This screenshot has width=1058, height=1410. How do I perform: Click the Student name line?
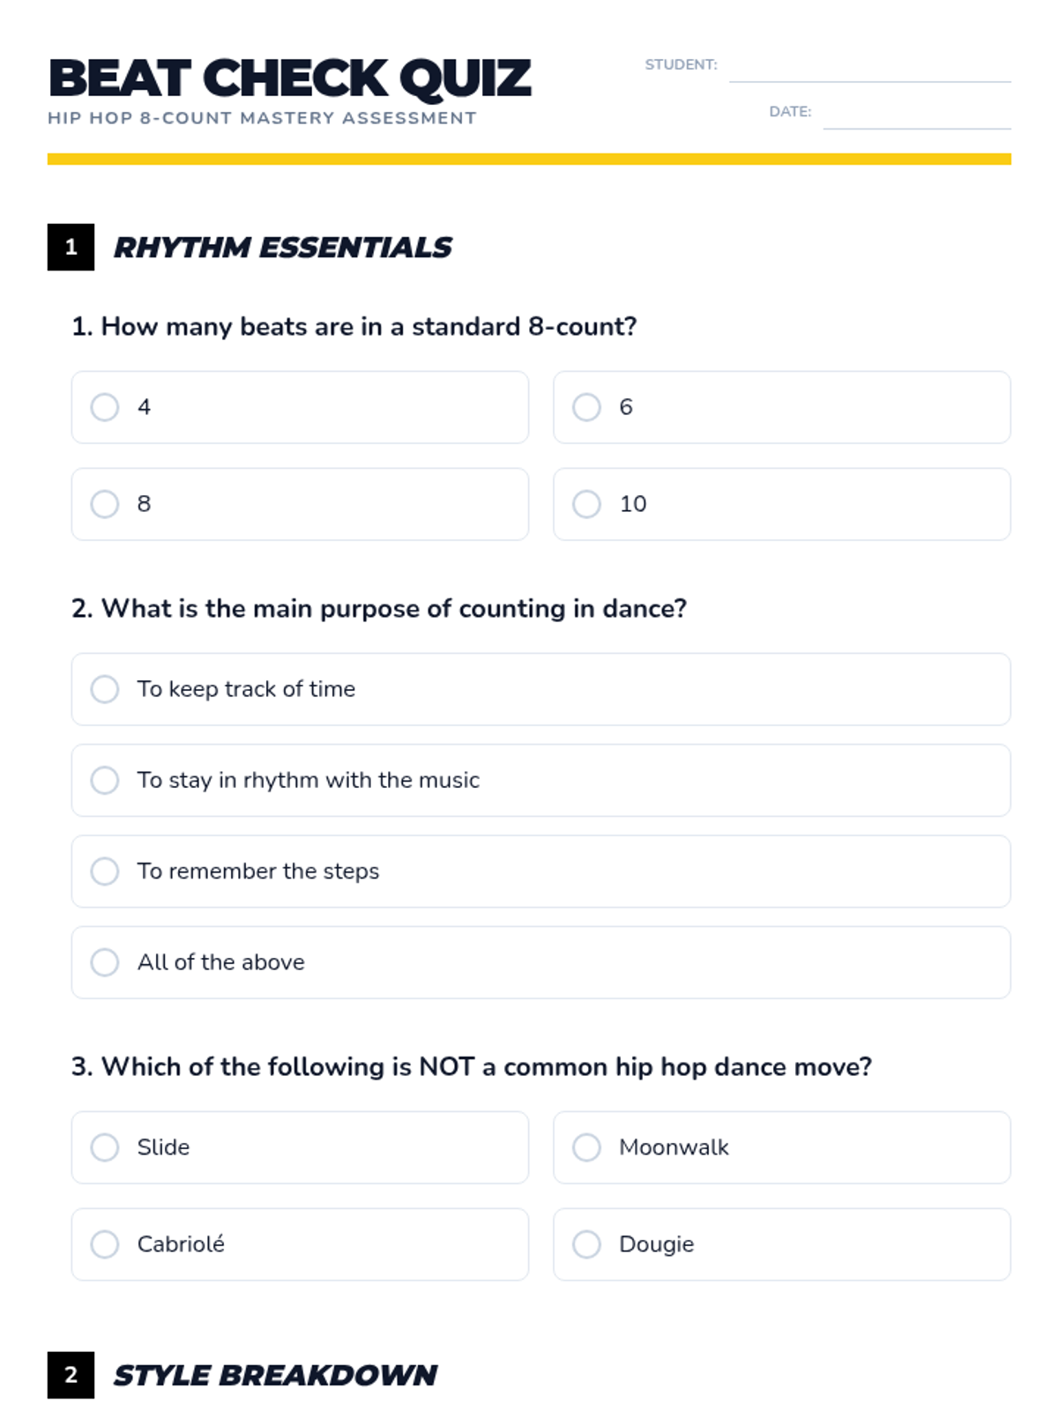[870, 69]
